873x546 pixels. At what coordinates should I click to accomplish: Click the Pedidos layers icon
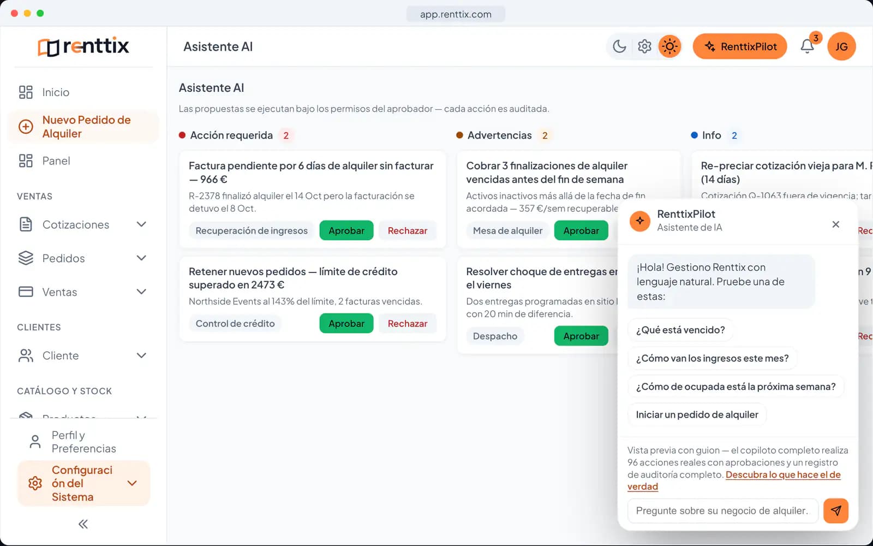[x=26, y=258]
